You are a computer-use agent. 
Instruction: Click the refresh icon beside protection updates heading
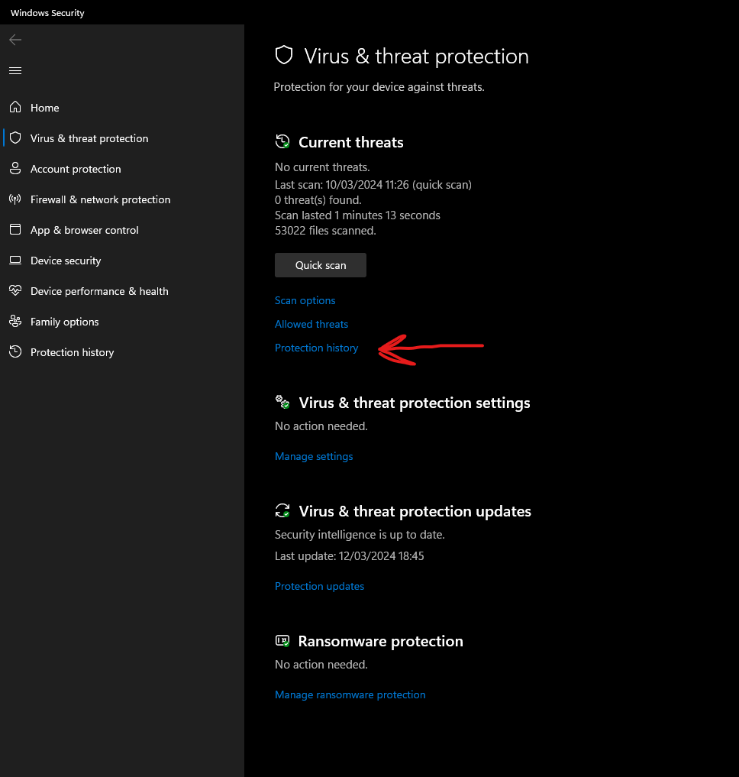coord(282,510)
